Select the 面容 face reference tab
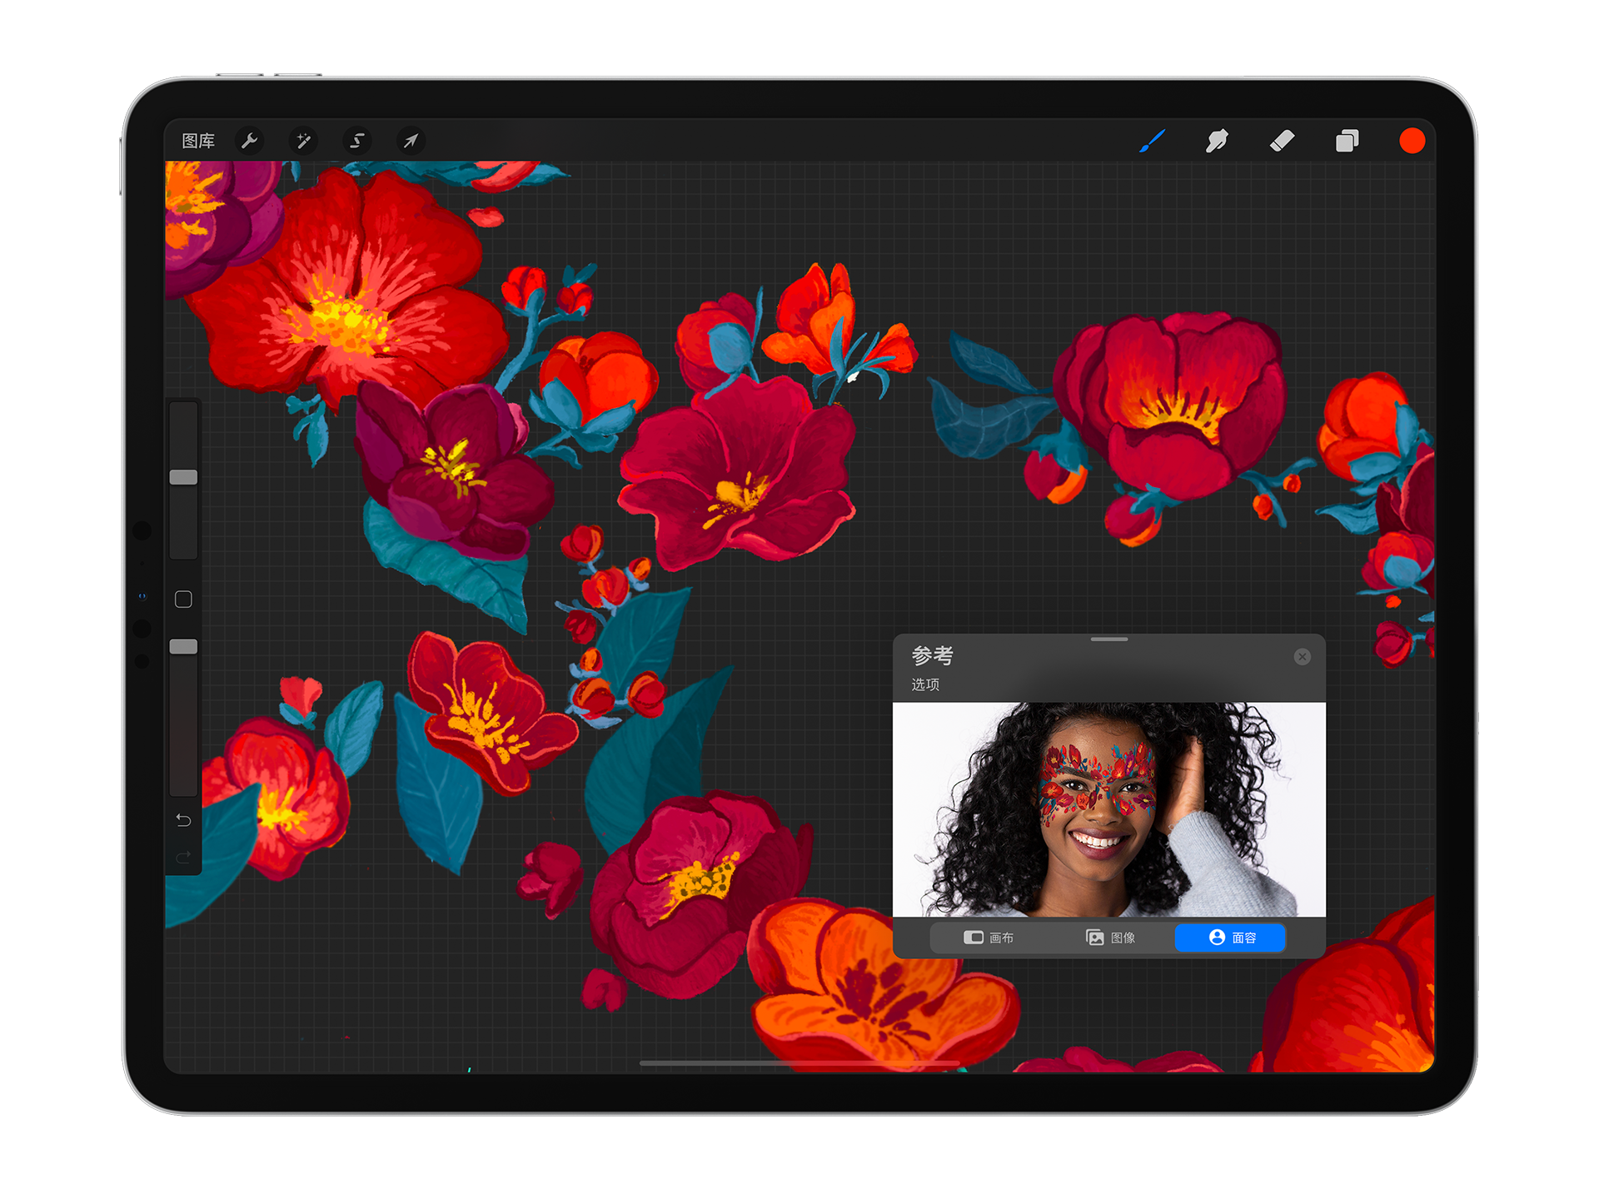 tap(1231, 938)
